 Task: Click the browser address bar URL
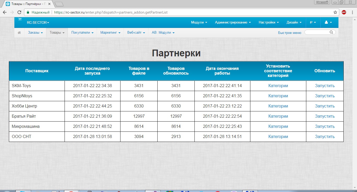(111, 12)
